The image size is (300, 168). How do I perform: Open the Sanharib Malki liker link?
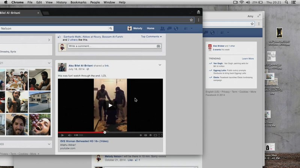(x=72, y=37)
